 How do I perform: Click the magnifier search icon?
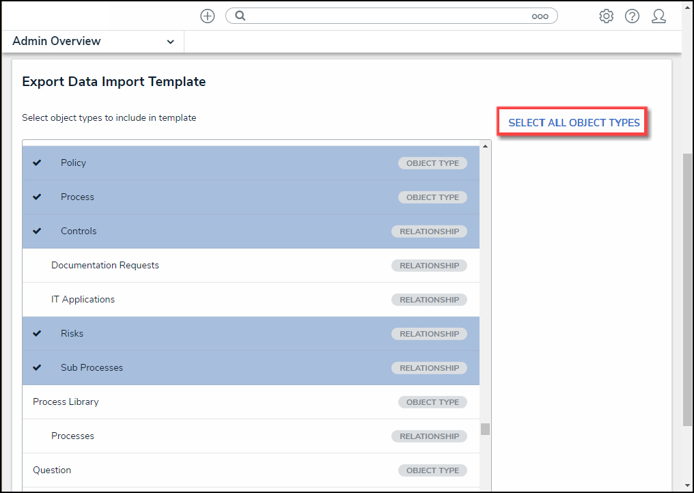tap(240, 16)
